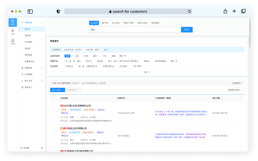Switch to the second-to-last search tab
The width and height of the screenshot is (258, 161).
coord(143,23)
